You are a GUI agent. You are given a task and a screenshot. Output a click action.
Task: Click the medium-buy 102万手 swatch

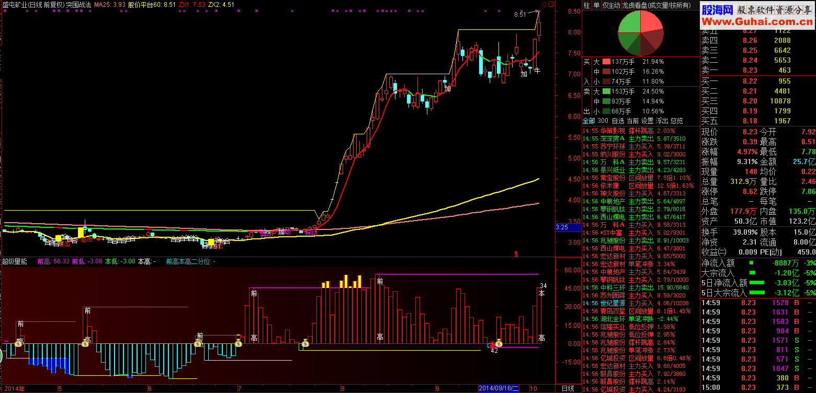click(606, 72)
